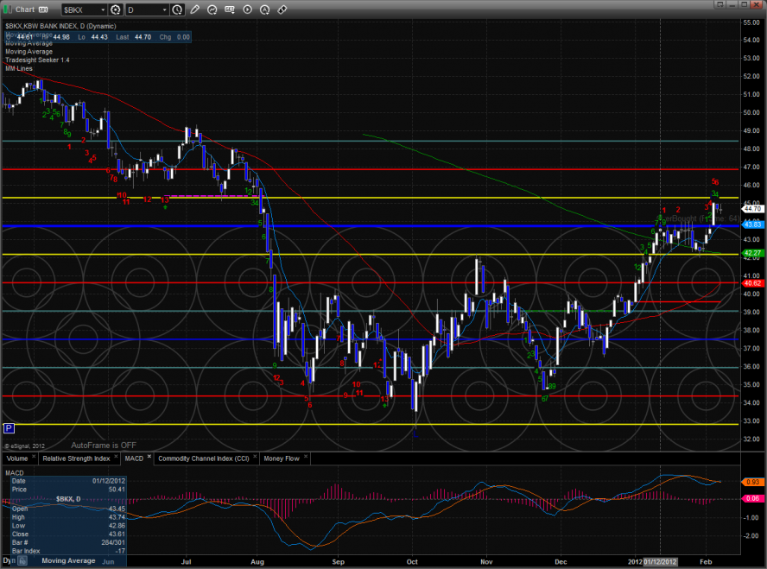The image size is (767, 569).
Task: Click the Feb label on the time axis
Action: (x=706, y=562)
